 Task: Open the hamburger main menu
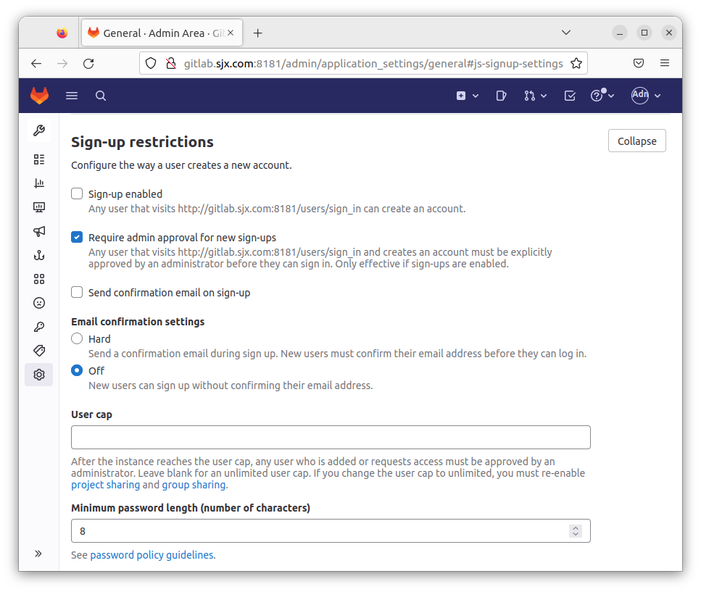click(x=72, y=96)
